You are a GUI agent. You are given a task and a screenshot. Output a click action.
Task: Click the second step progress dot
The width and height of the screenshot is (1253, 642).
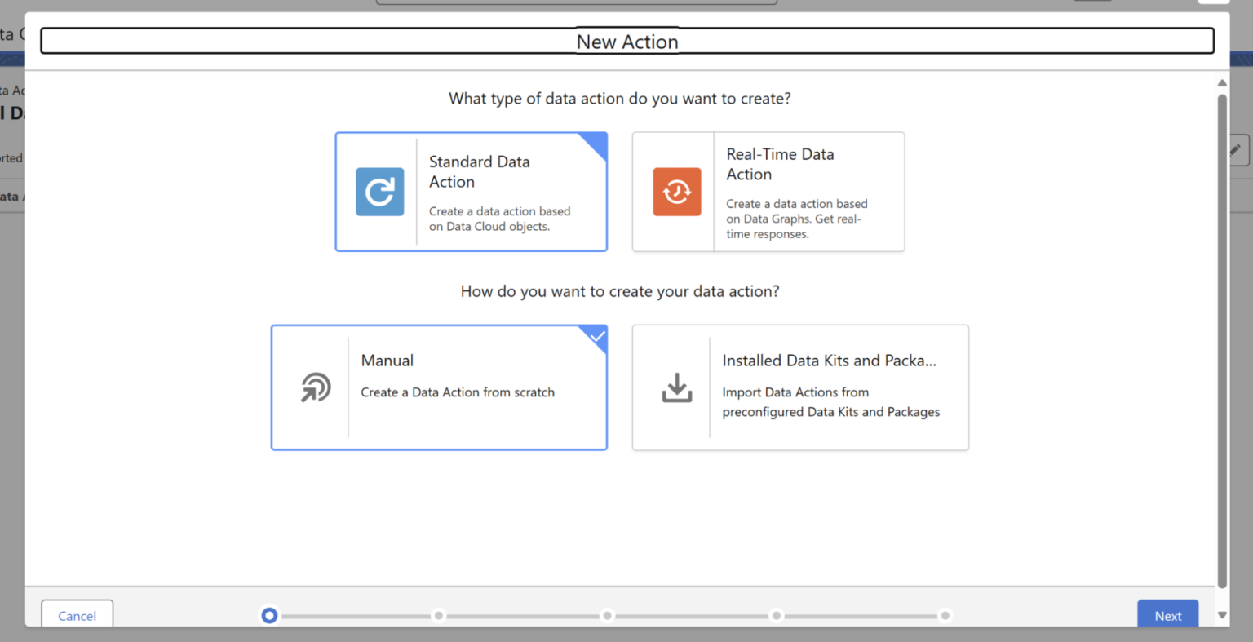point(439,615)
